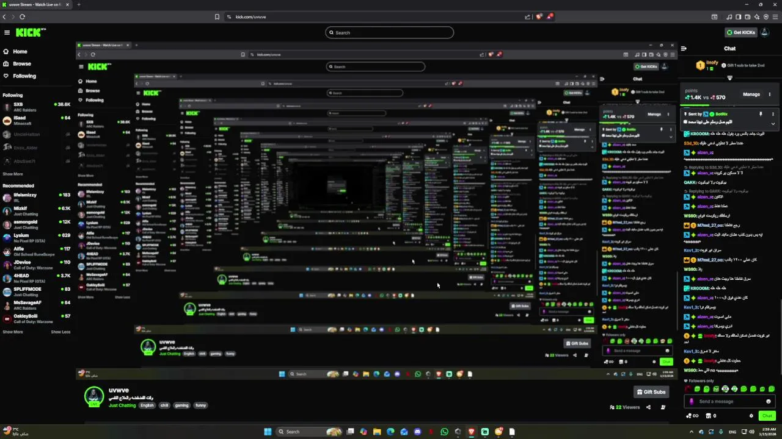Click the Windows taskbar Search box
The width and height of the screenshot is (782, 439).
(x=309, y=432)
